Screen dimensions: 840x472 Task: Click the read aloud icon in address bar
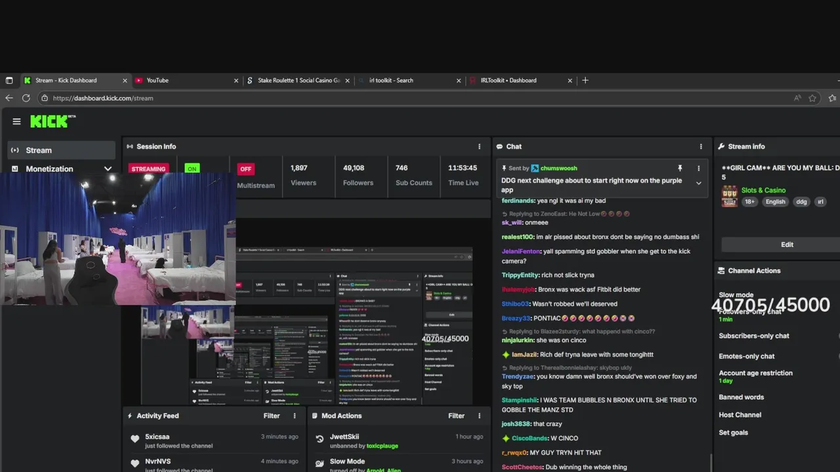(x=797, y=98)
